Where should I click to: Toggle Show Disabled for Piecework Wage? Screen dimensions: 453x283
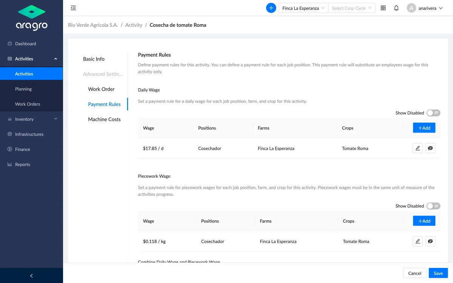pyautogui.click(x=433, y=206)
